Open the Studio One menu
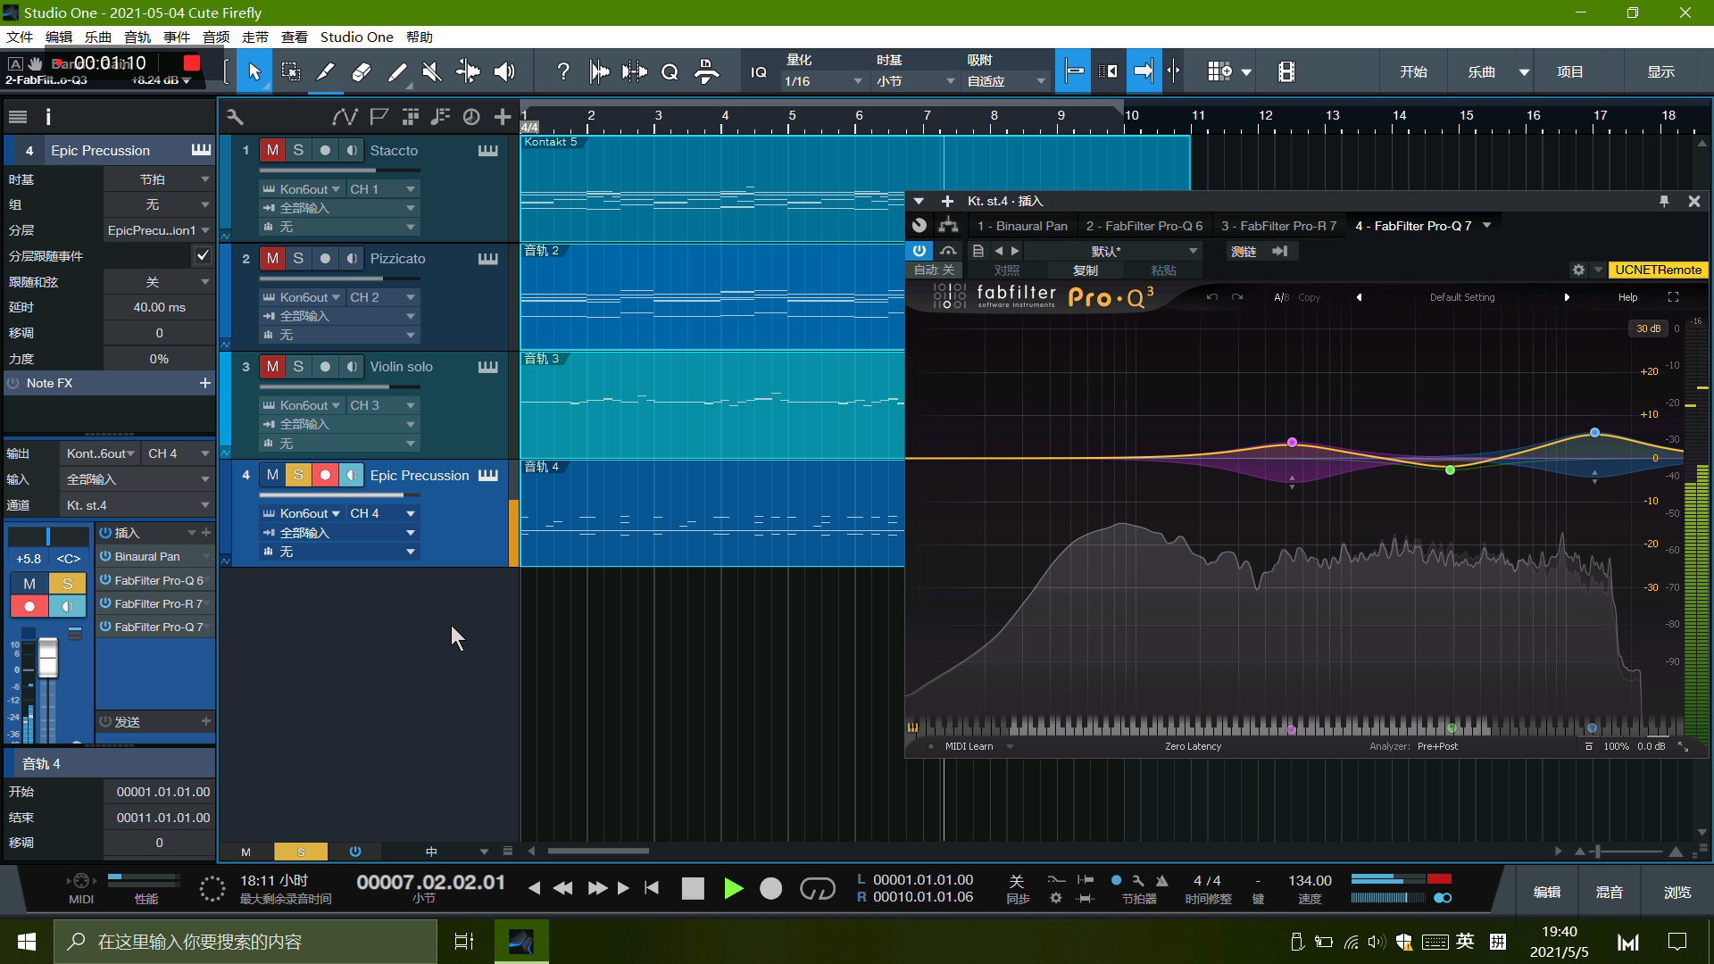 tap(356, 37)
